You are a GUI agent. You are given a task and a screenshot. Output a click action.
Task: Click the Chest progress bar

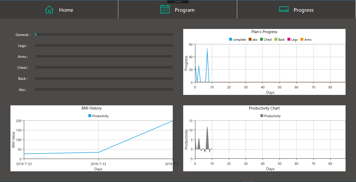coord(104,67)
